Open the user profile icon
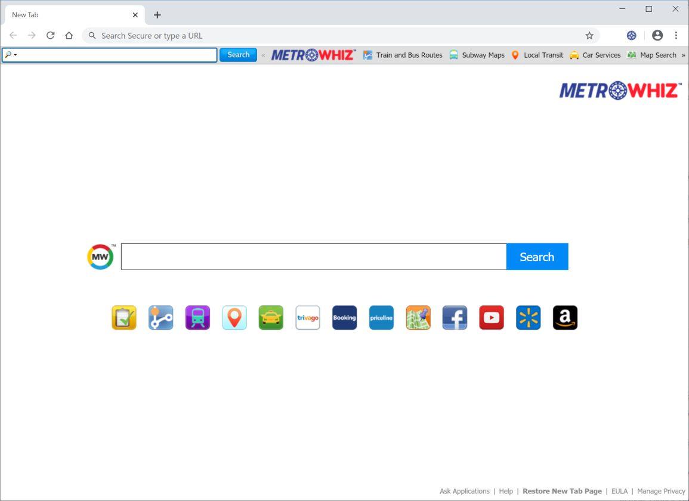Image resolution: width=689 pixels, height=501 pixels. click(657, 36)
